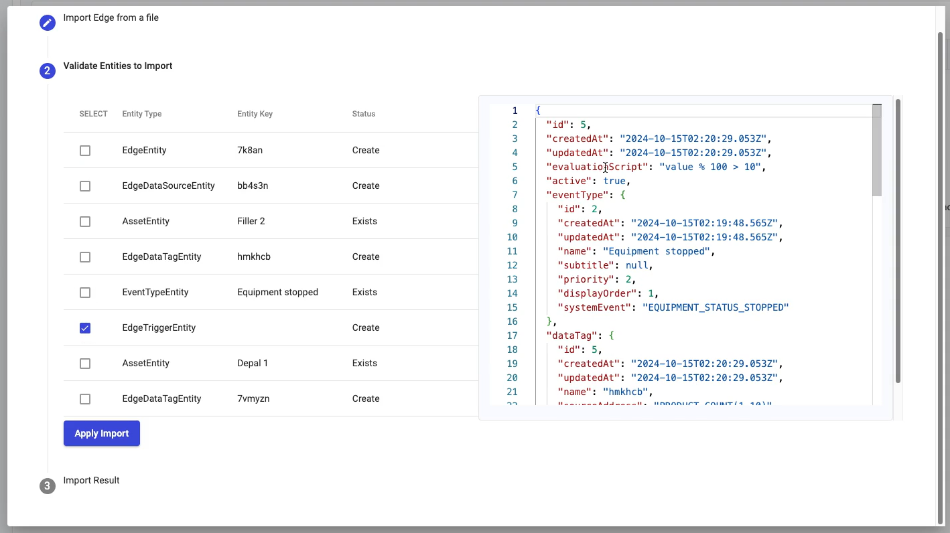Click the step 2 circle icon
The height and width of the screenshot is (533, 950).
[x=47, y=71]
